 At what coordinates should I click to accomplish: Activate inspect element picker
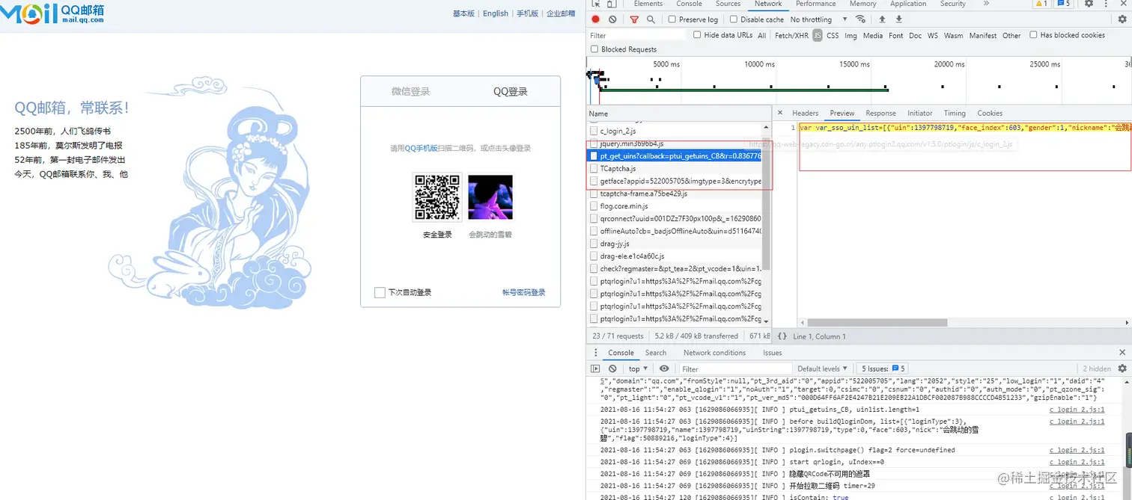coord(596,4)
